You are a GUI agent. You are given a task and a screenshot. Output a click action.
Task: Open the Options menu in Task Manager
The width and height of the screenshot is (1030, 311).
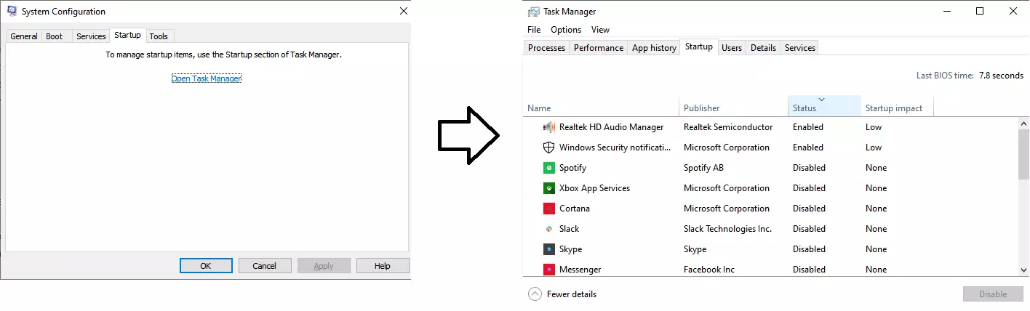tap(565, 30)
